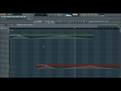Viewport: 121px width, 91px height.
Task: Toggle mute switch on Track 9
Action: 8,73
